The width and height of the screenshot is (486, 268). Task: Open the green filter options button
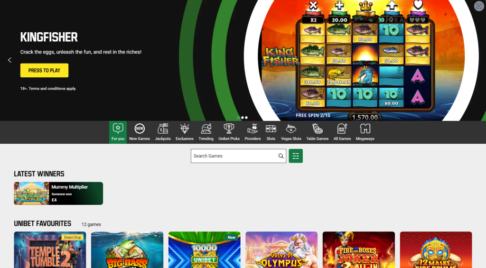click(x=296, y=156)
